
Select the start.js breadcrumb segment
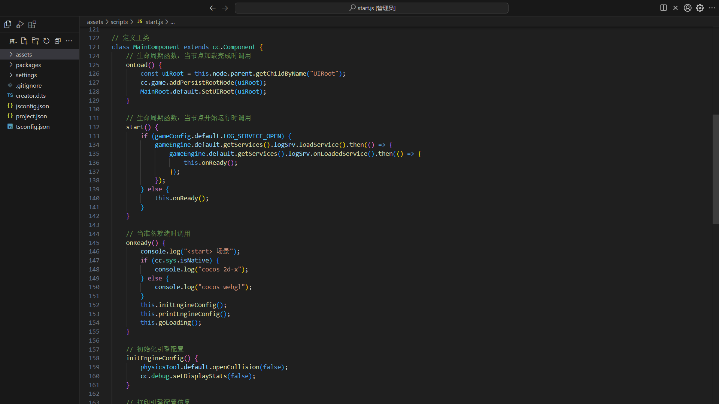pyautogui.click(x=150, y=22)
